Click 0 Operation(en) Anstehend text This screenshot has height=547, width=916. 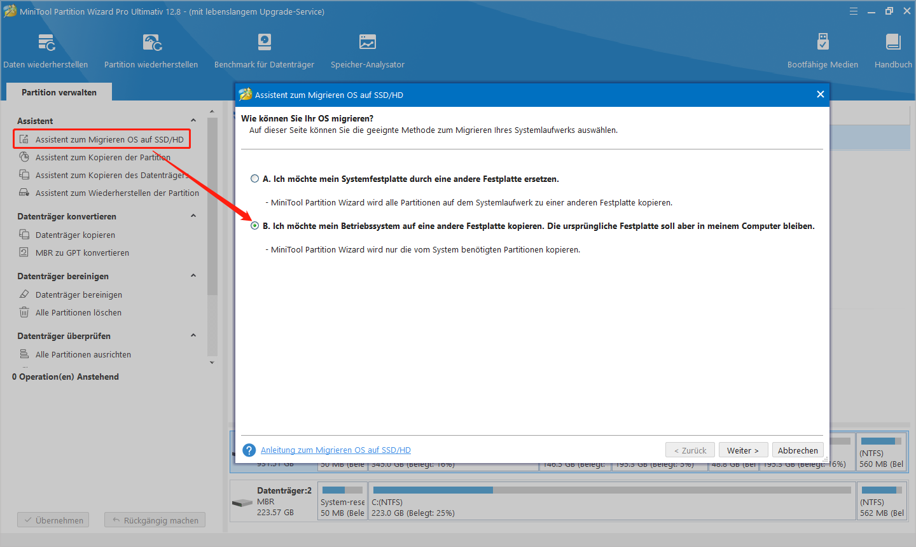(66, 377)
